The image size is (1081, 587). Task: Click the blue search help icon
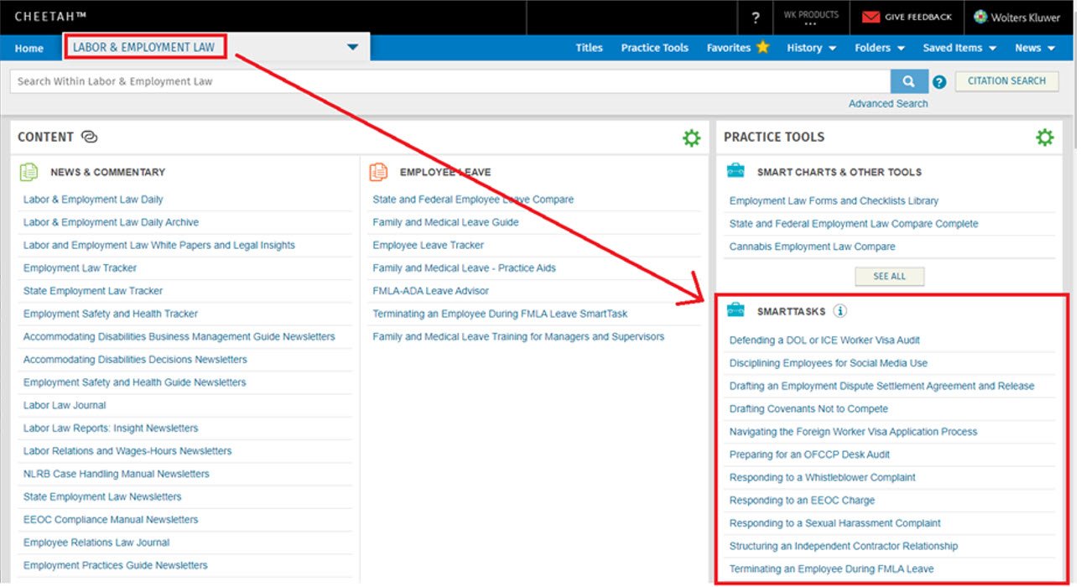pyautogui.click(x=939, y=82)
